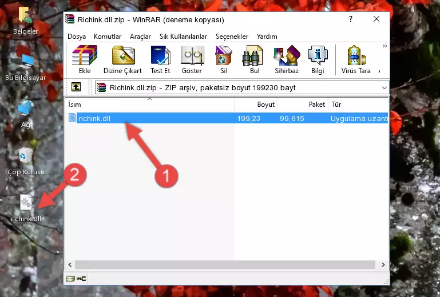
Task: Click the archive icon in the address bar
Action: point(101,87)
